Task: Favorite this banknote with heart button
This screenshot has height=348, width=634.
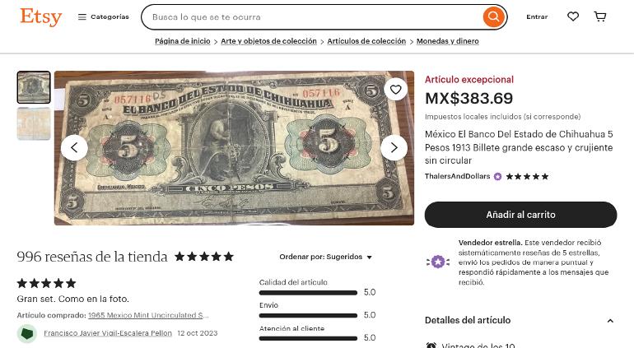Action: click(396, 90)
